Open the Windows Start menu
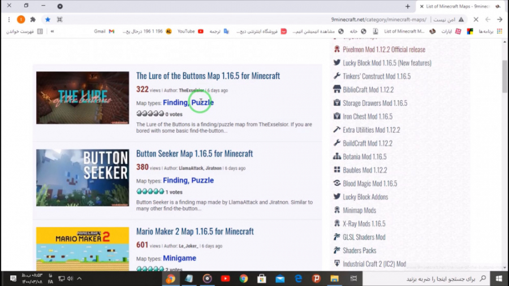Screen dimensions: 509x286 [x=499, y=279]
